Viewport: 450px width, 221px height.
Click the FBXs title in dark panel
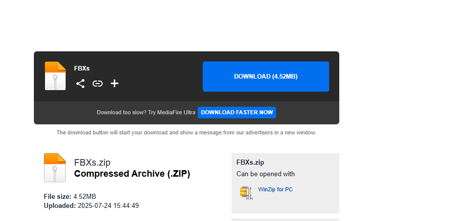pos(82,68)
